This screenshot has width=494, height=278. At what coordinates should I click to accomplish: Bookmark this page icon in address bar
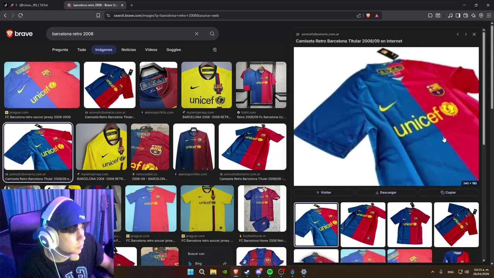[98, 15]
